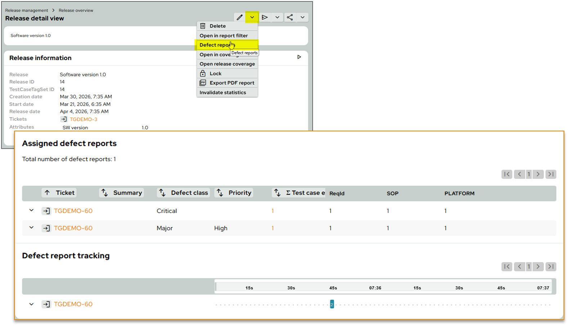Sort by the Test case executions column
This screenshot has width=568, height=326.
click(x=299, y=193)
